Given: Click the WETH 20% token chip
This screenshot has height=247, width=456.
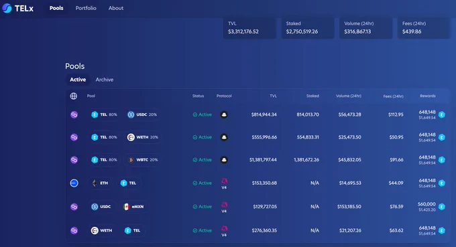Looking at the screenshot, I should [x=143, y=137].
